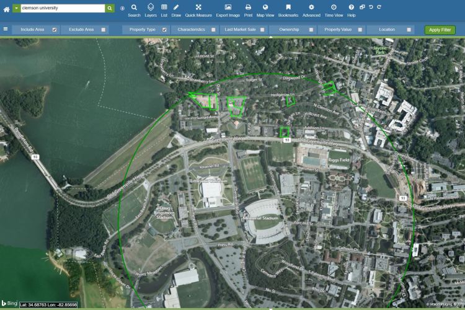Open the Search tool
Screen dimensions: 465x310
[x=134, y=11]
